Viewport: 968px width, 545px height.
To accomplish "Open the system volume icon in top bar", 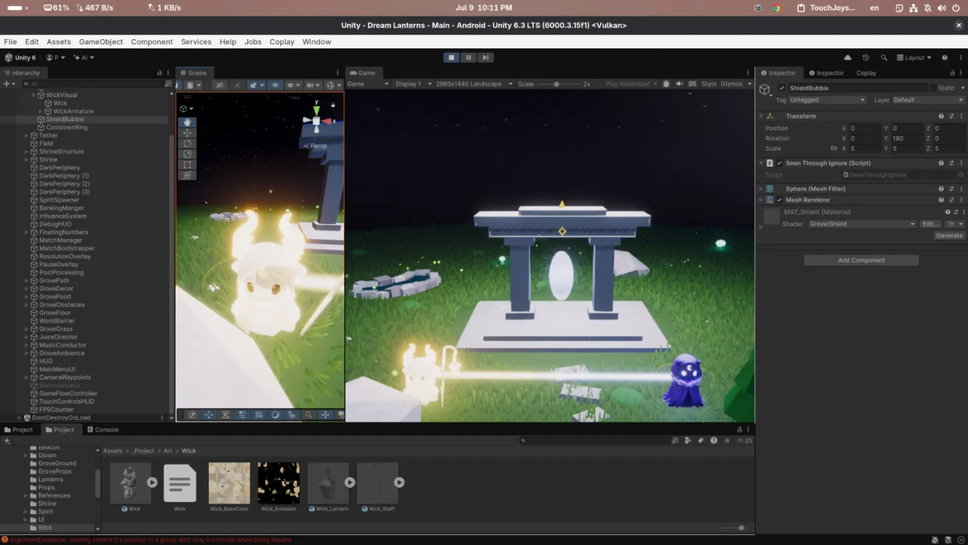I will (x=941, y=8).
